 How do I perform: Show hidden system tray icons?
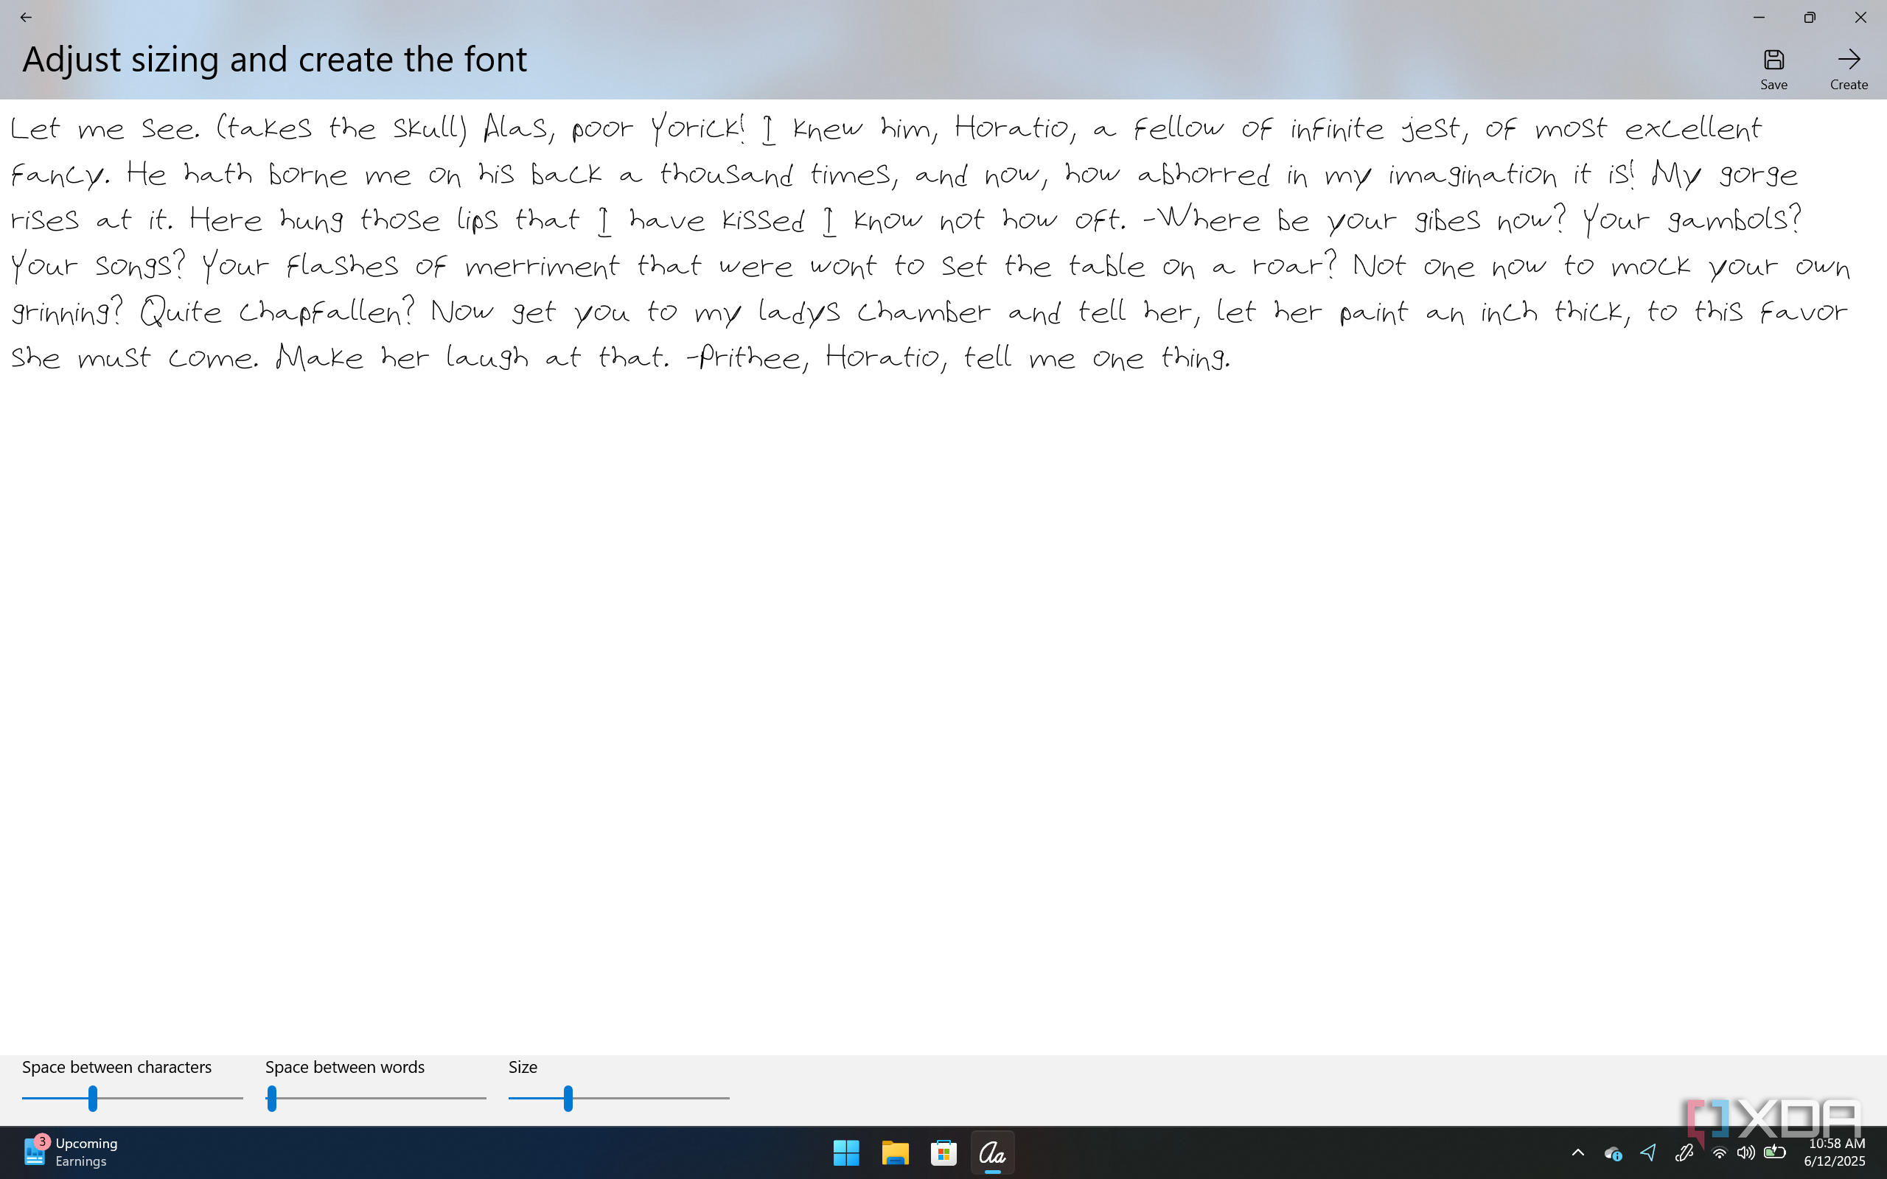(1577, 1152)
